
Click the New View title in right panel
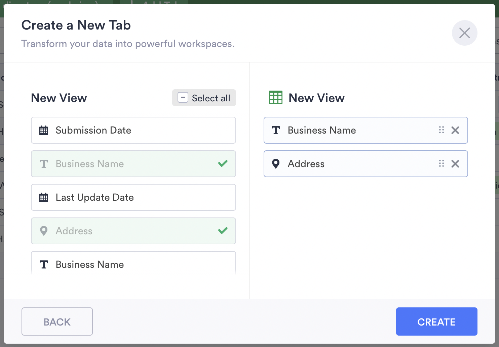coord(316,98)
